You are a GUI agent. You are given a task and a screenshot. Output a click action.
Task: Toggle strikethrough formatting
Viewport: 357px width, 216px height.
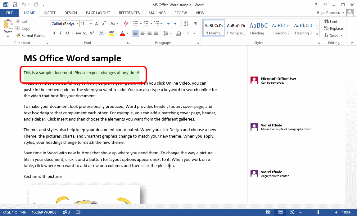click(78, 33)
